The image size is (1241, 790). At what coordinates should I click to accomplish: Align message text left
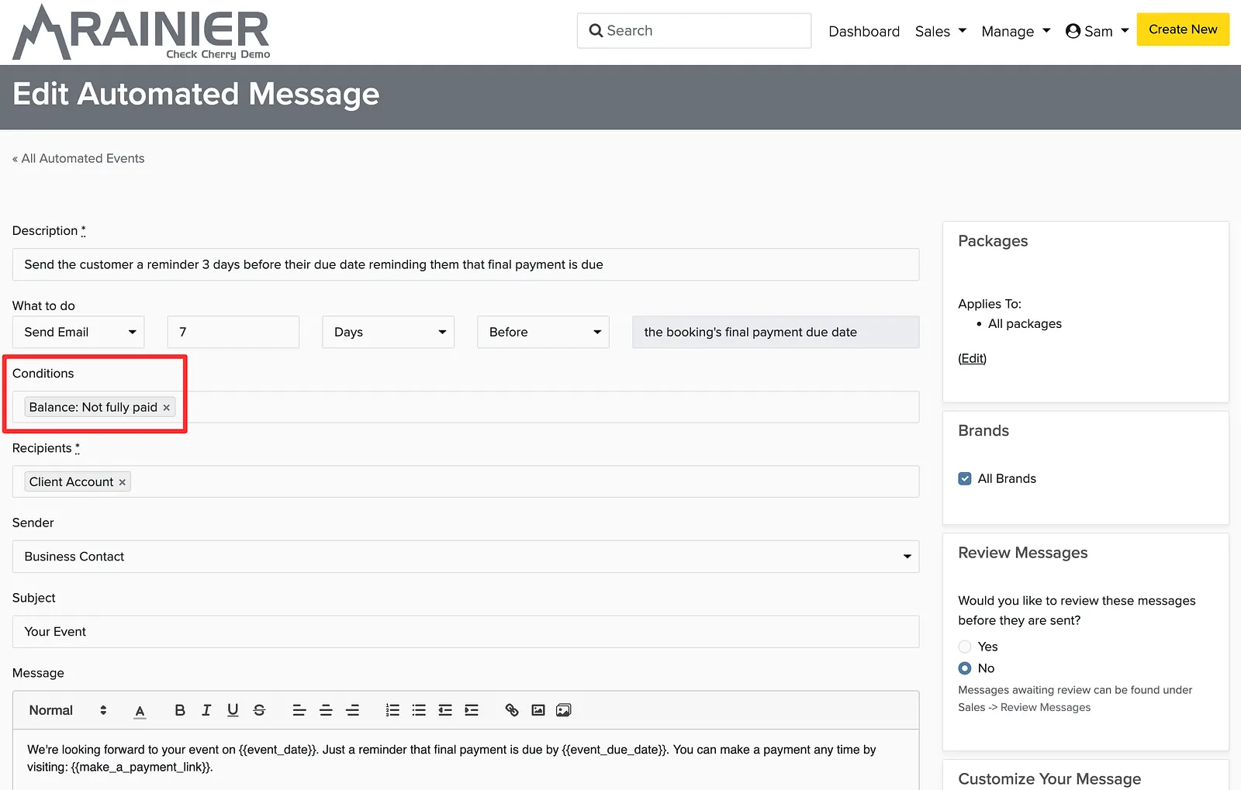pos(299,710)
